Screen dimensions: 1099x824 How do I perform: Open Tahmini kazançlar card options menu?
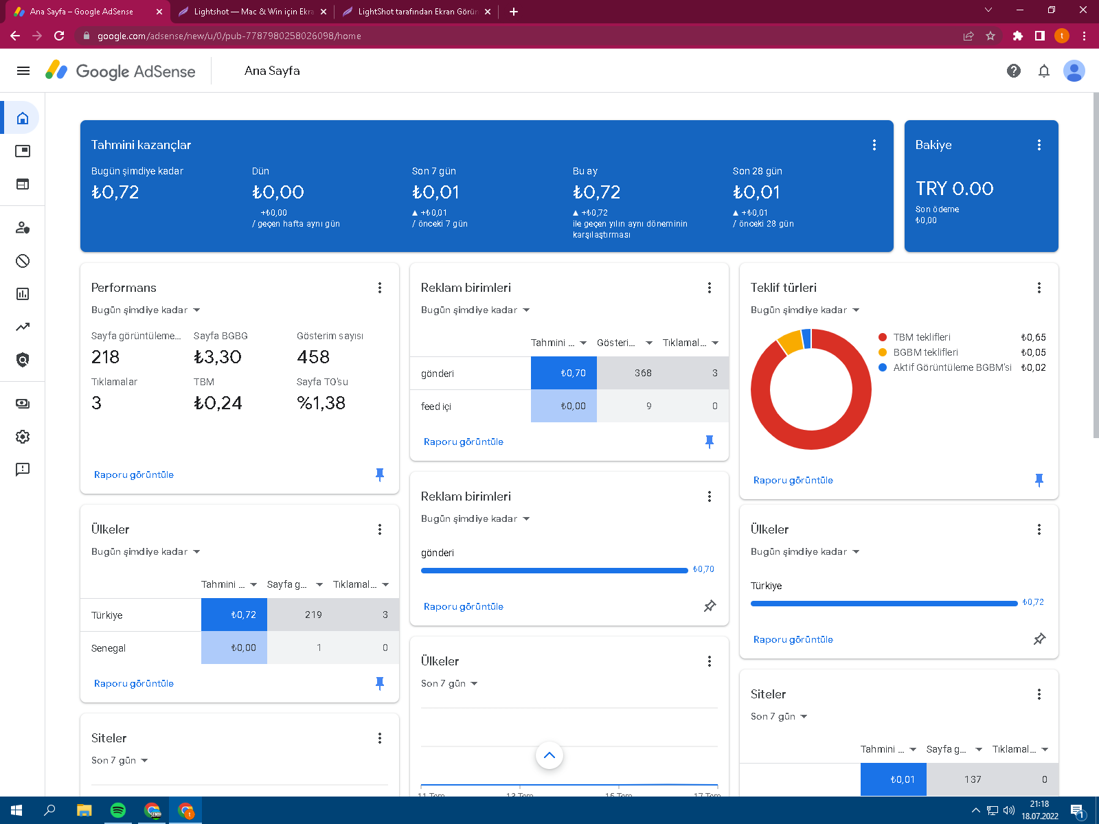(874, 145)
